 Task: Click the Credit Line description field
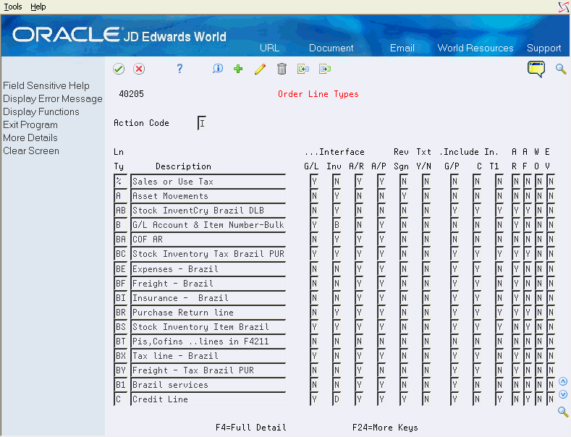pos(208,399)
